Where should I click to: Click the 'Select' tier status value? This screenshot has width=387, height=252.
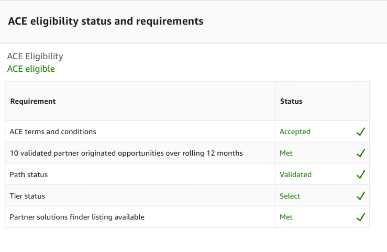pos(290,196)
